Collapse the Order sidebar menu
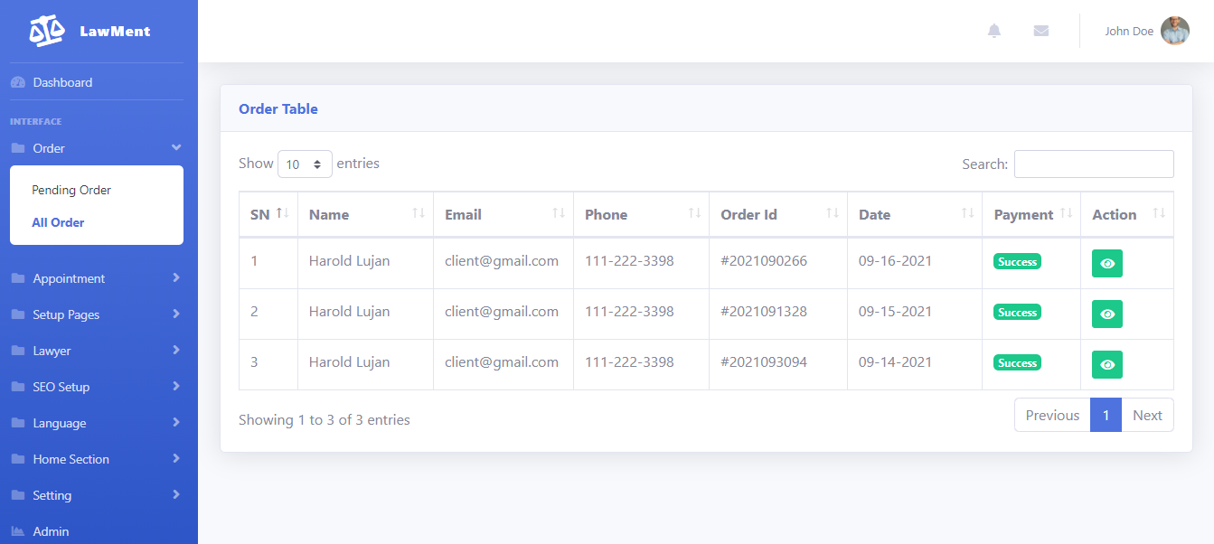1214x544 pixels. point(176,147)
